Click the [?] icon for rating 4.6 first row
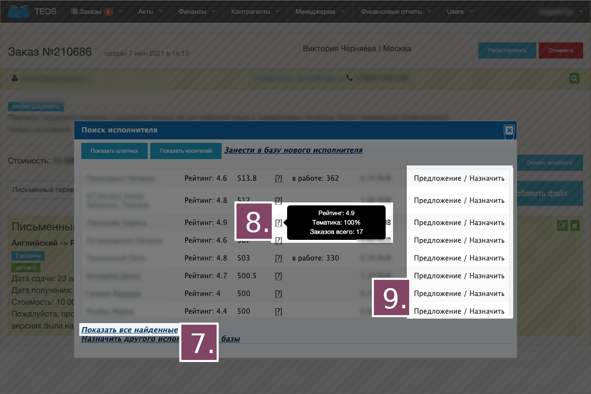Screen dimensions: 591x394 [279, 178]
